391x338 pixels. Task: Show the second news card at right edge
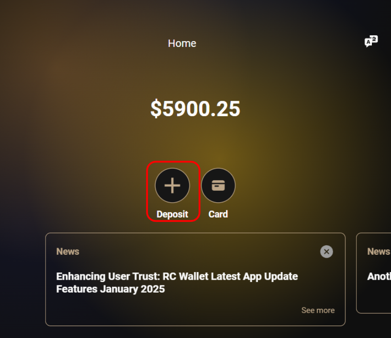pyautogui.click(x=374, y=273)
